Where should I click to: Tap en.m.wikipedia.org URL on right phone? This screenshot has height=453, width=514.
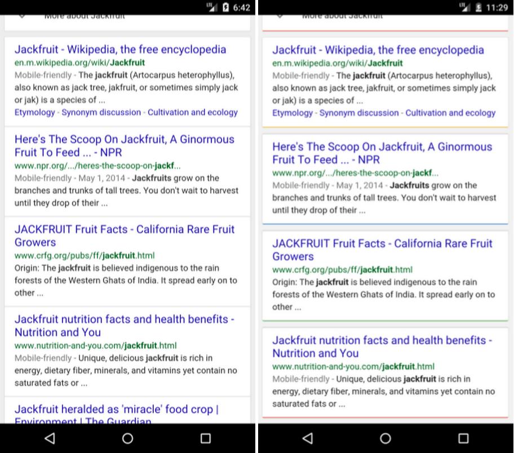(337, 63)
